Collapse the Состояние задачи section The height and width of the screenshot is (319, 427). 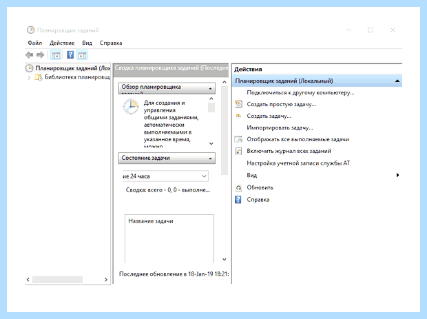210,158
